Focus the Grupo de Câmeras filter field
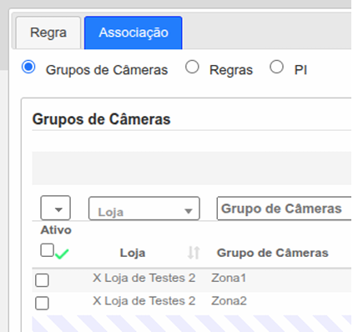This screenshot has width=353, height=332. click(284, 209)
